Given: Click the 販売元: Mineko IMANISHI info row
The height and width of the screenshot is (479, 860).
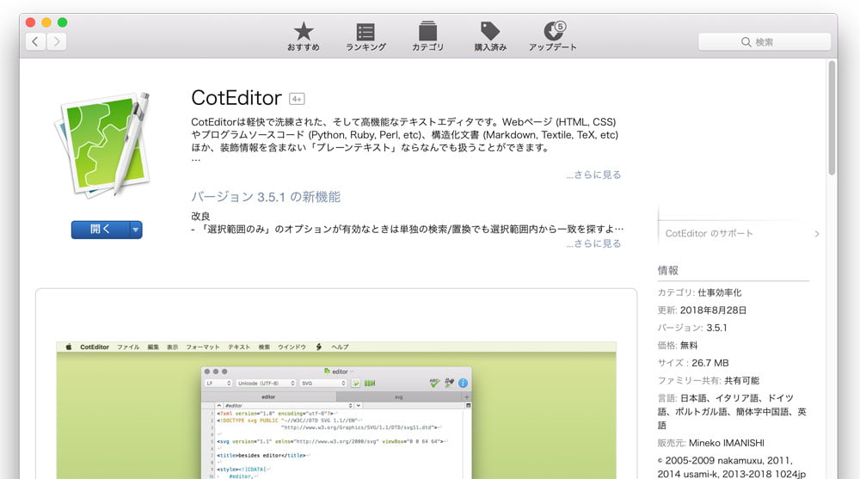Looking at the screenshot, I should tap(711, 443).
